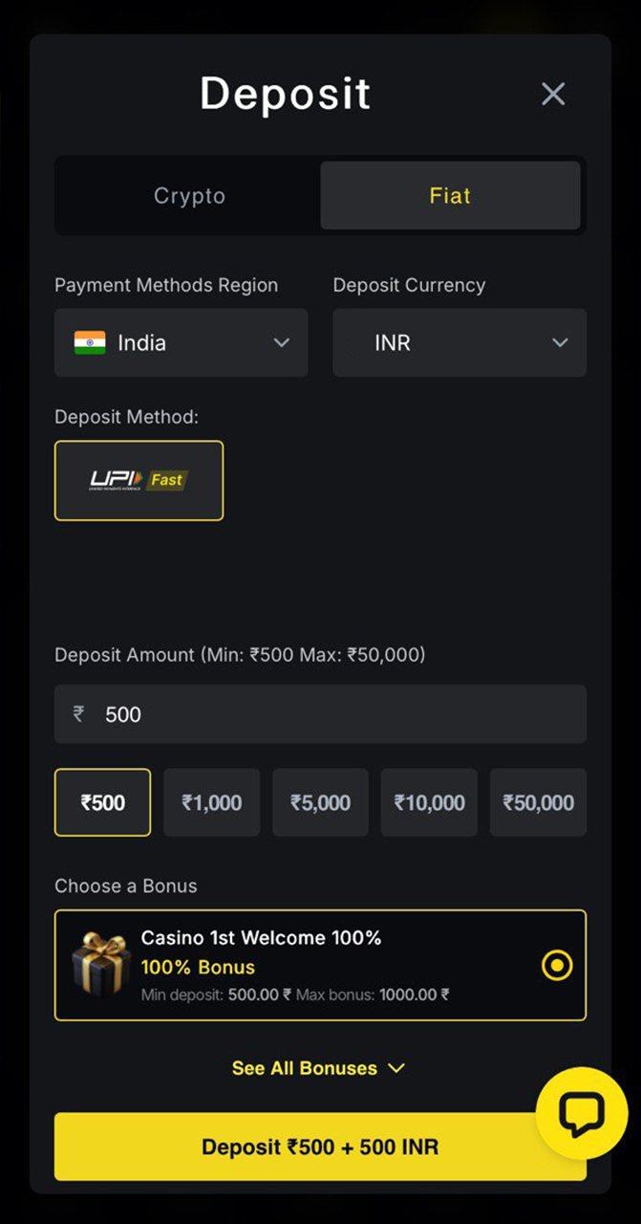Click the deposit amount input field
This screenshot has height=1224, width=641.
coord(320,713)
